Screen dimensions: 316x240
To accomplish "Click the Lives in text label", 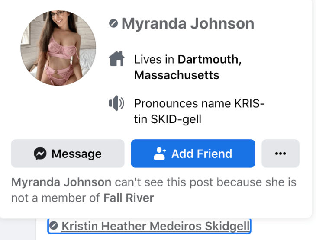I will [154, 59].
